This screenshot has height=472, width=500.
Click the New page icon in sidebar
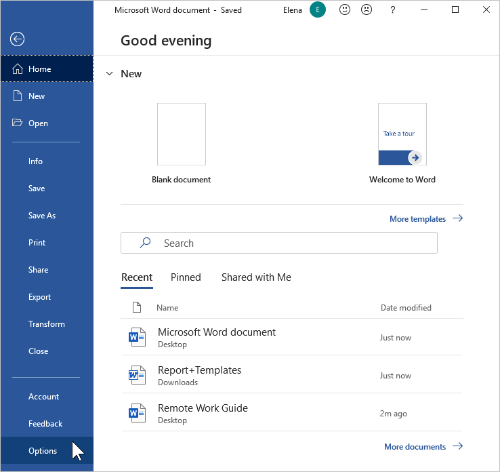point(18,96)
